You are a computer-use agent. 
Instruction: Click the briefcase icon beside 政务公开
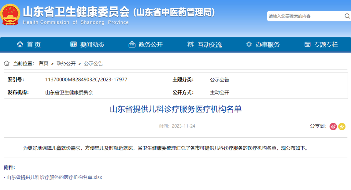pyautogui.click(x=132, y=44)
